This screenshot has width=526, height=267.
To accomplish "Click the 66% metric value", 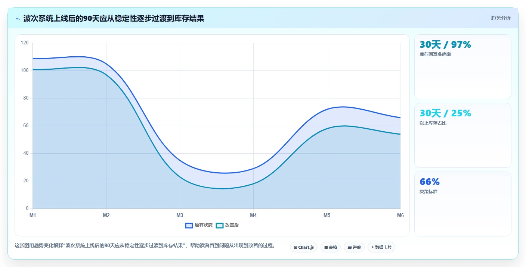I will (430, 182).
